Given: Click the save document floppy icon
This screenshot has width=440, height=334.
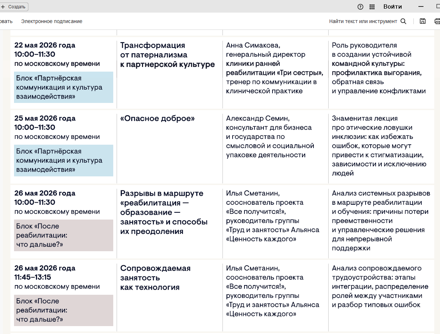Looking at the screenshot, I should tap(423, 21).
